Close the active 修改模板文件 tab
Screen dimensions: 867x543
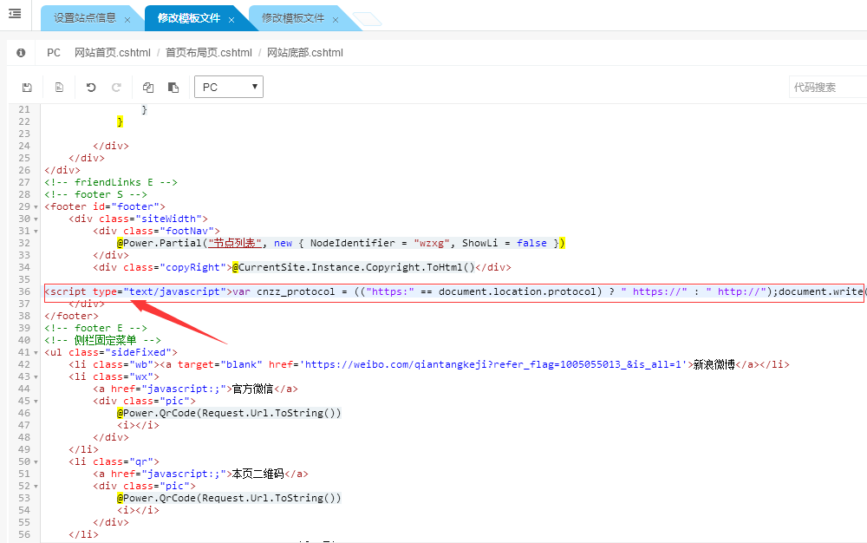tap(231, 19)
